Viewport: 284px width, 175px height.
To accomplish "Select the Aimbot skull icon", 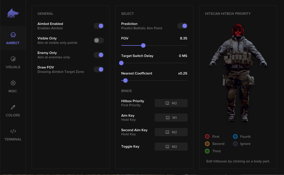I will 13,35.
